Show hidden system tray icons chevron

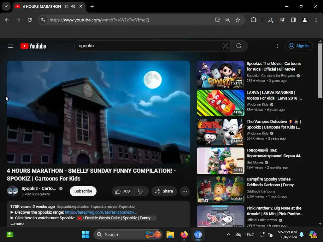[x=228, y=234]
